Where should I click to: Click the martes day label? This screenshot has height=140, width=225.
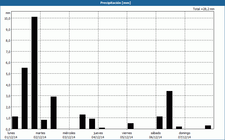coord(40,133)
